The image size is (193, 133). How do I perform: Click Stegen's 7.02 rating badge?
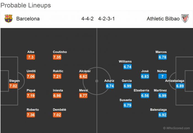tap(13, 86)
